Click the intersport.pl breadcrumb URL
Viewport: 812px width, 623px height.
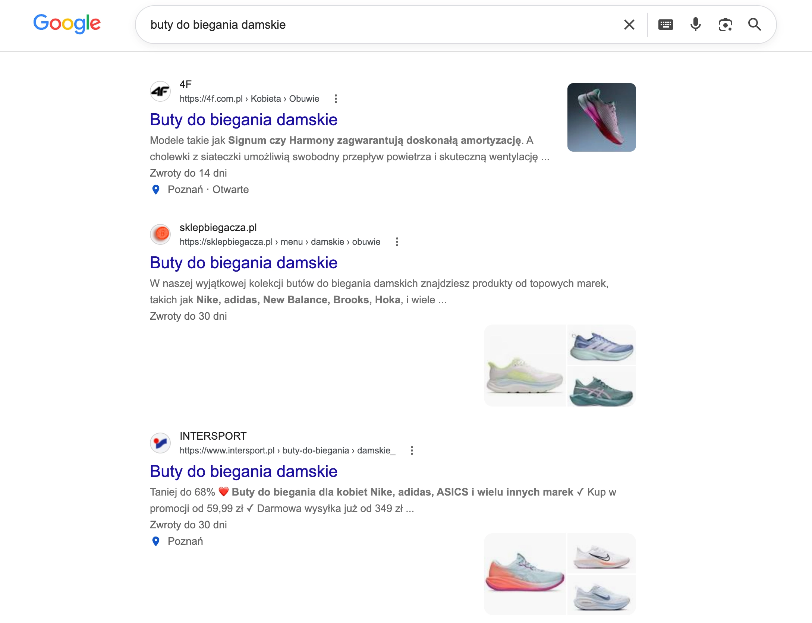[287, 450]
